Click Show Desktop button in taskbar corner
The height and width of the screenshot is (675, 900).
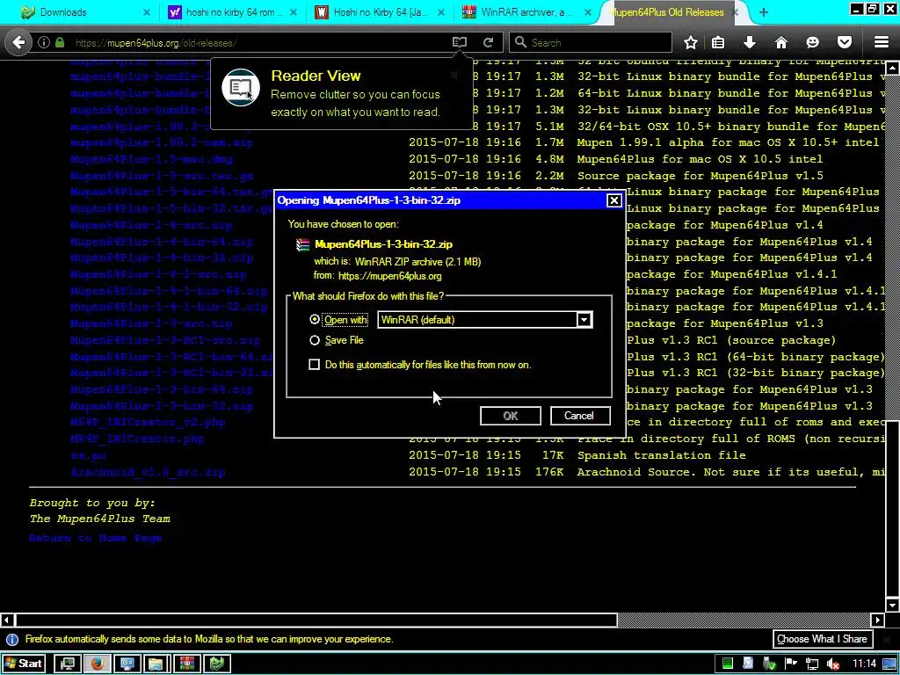891,664
